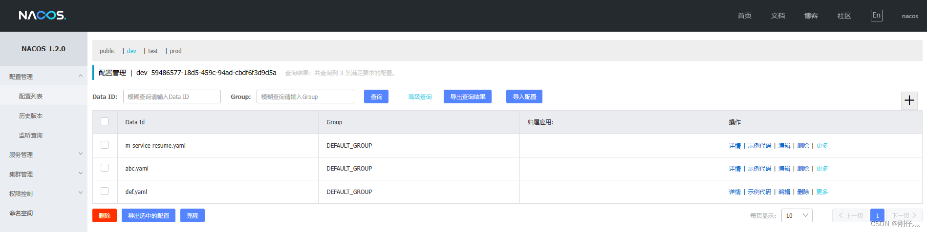Click the NACOS 1.2.0 version label
This screenshot has height=232, width=927.
coord(43,49)
